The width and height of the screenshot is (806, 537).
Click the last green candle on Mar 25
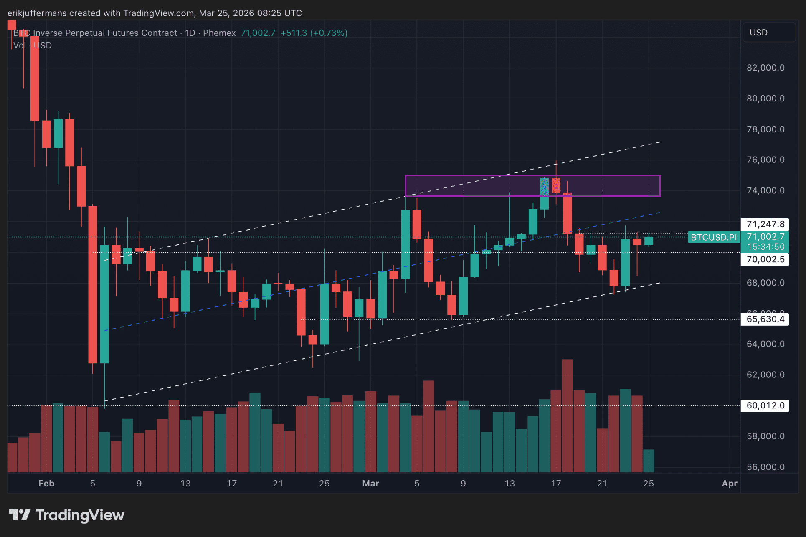649,241
